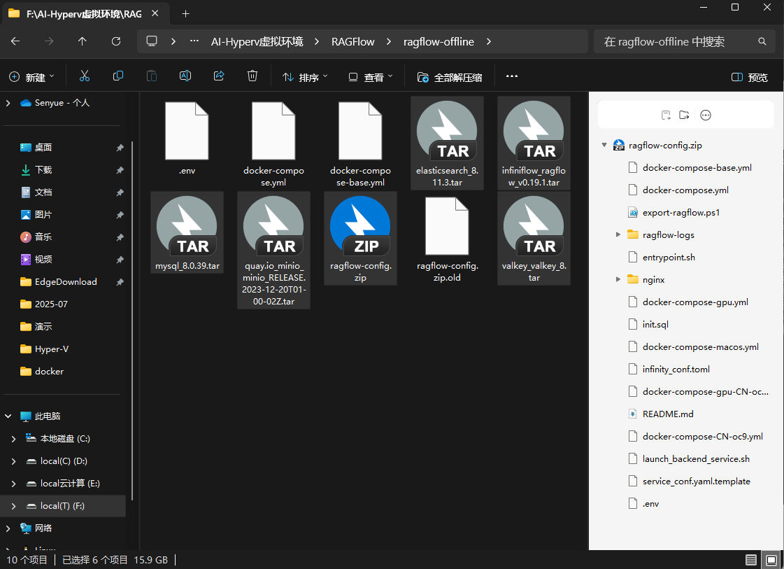This screenshot has height=569, width=784.
Task: Open the EdgeDownload folder in sidebar
Action: (x=66, y=282)
